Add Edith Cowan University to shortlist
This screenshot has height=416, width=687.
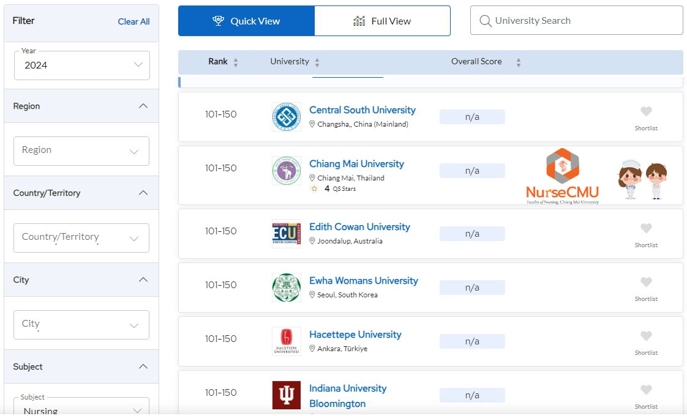click(646, 229)
